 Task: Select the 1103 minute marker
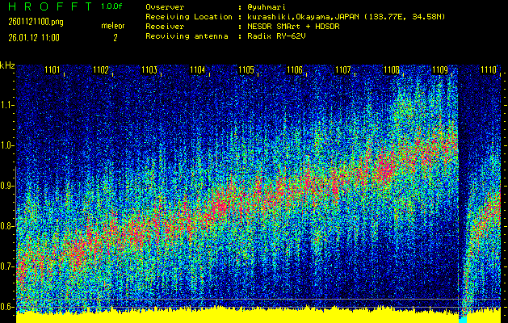pyautogui.click(x=149, y=70)
